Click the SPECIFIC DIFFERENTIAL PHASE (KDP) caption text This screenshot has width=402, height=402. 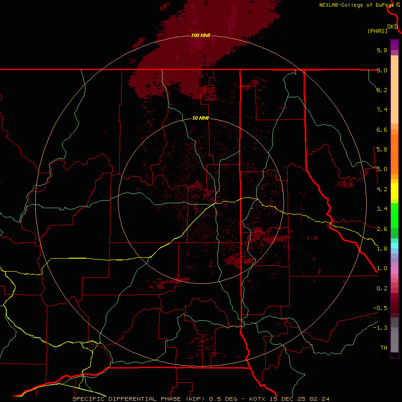(139, 399)
